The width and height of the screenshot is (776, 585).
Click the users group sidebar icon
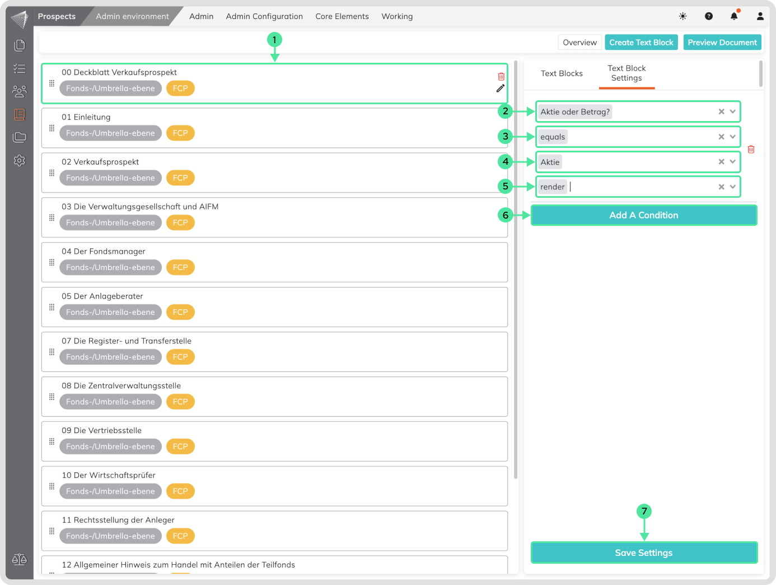click(x=20, y=91)
